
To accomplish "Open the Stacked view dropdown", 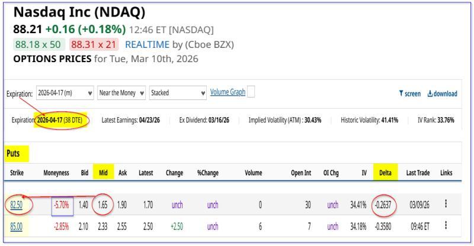I will pyautogui.click(x=178, y=93).
